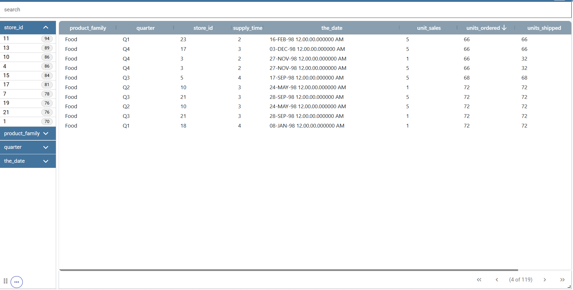Click the count badge 70
This screenshot has height=290, width=573.
coord(47,122)
